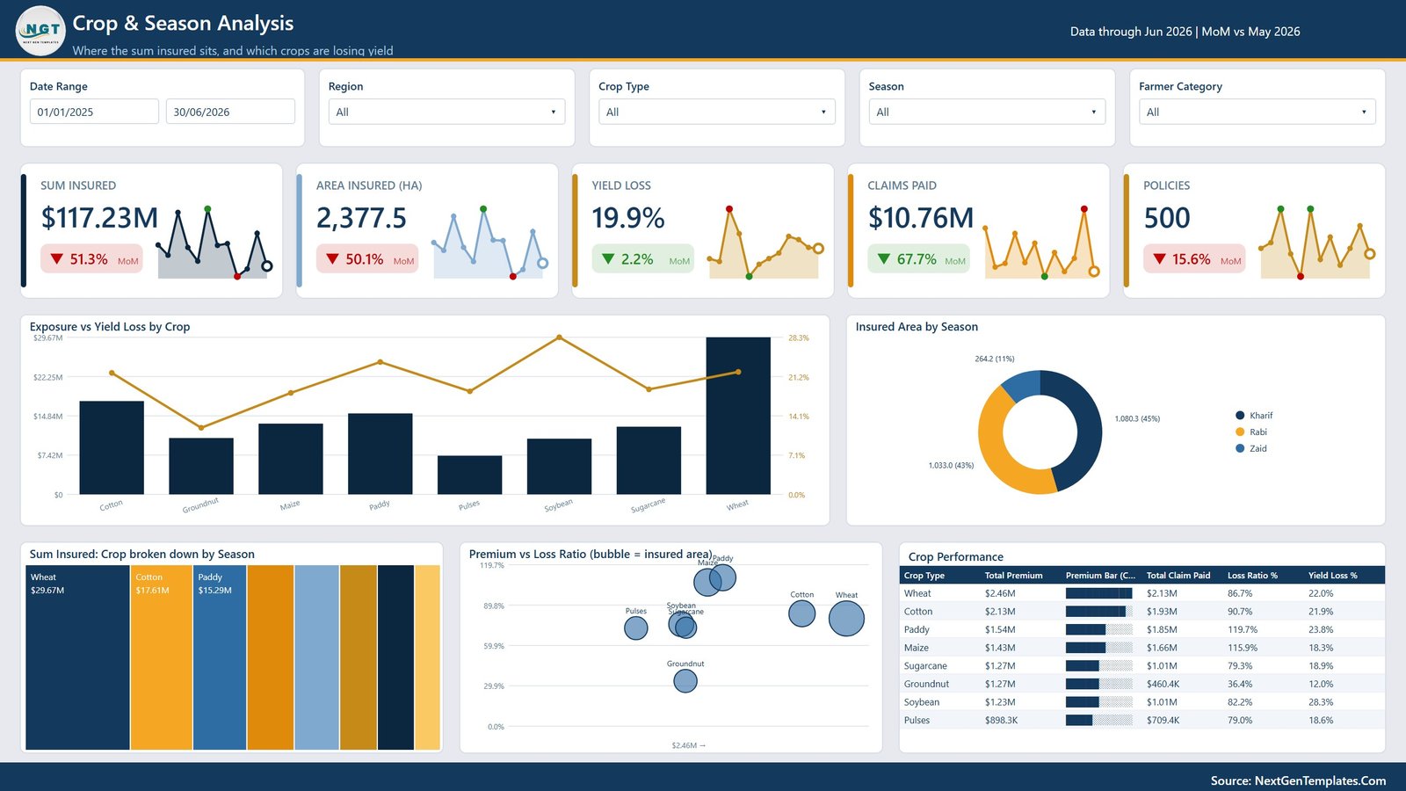Click the Cotton bar in Exposure chart

click(x=112, y=447)
